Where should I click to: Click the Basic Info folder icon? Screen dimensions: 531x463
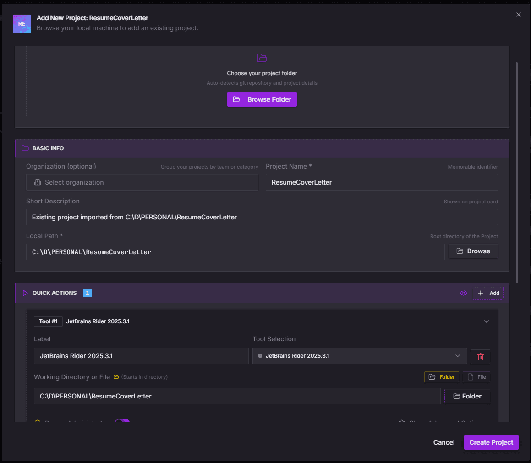[x=25, y=148]
